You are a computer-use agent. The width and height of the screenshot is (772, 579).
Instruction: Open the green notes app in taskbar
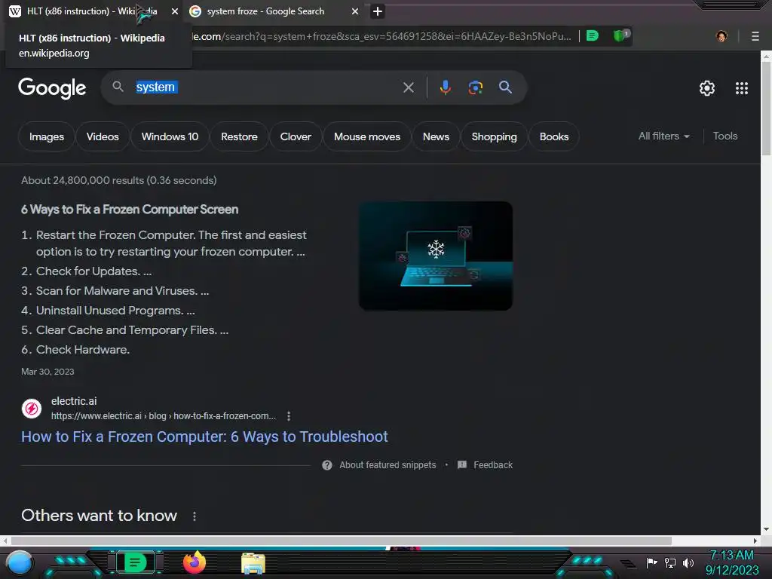[136, 562]
